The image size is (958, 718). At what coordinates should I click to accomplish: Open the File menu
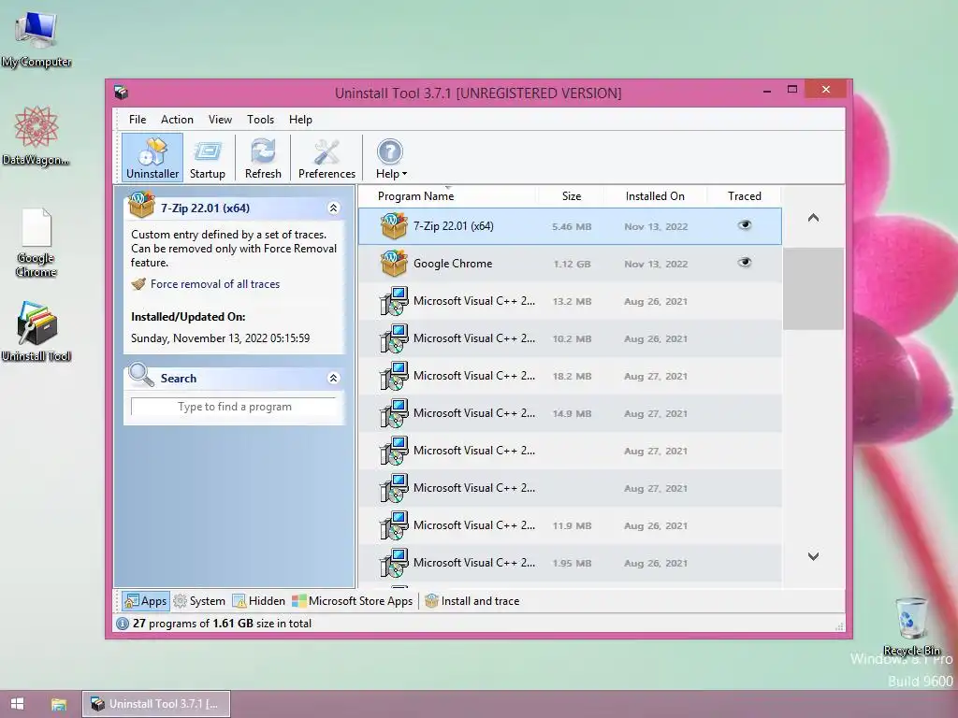coord(138,120)
